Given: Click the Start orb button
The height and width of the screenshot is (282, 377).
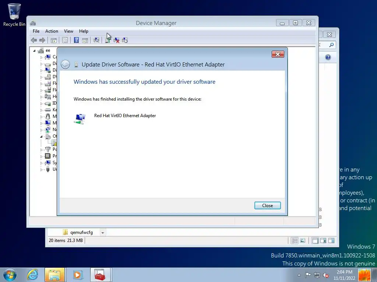Looking at the screenshot, I should tap(10, 275).
